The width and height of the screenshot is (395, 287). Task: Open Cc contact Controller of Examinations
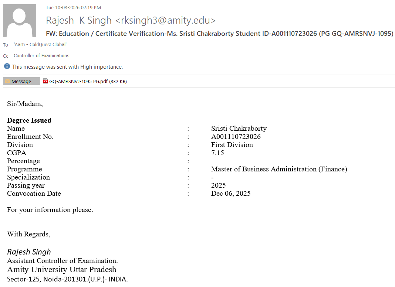click(41, 56)
